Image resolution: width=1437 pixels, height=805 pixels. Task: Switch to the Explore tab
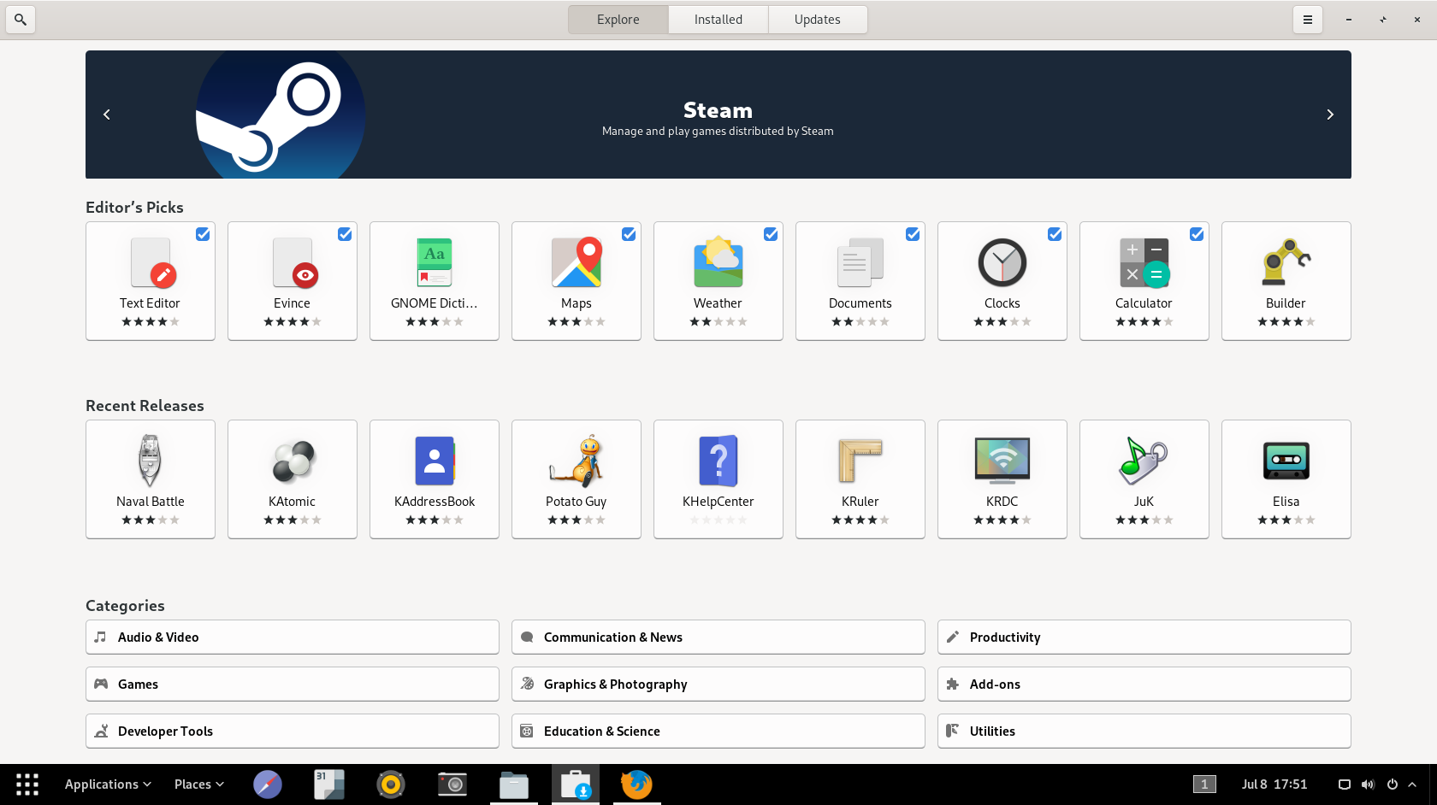618,20
